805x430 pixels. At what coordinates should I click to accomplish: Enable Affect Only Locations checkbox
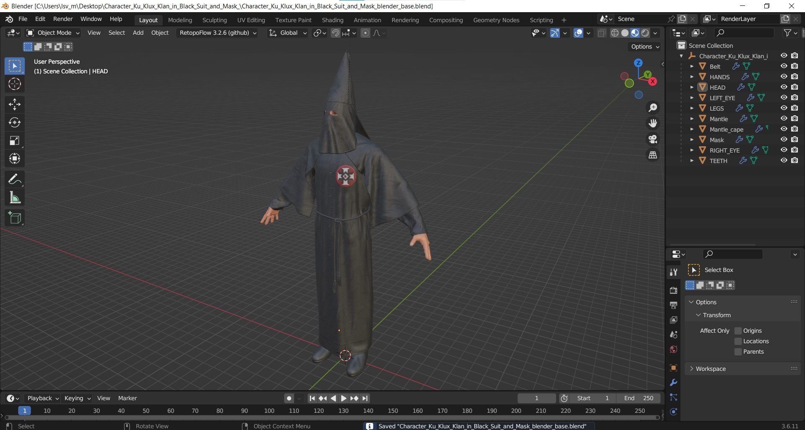tap(738, 341)
